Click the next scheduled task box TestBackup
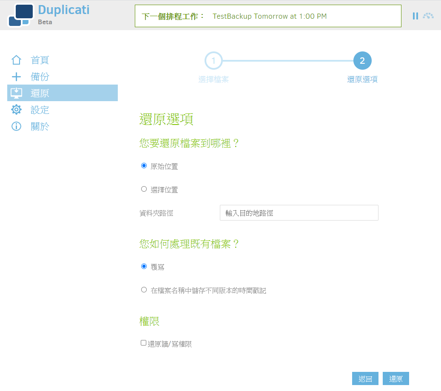Screen dimensions: 441x391 [x=268, y=16]
